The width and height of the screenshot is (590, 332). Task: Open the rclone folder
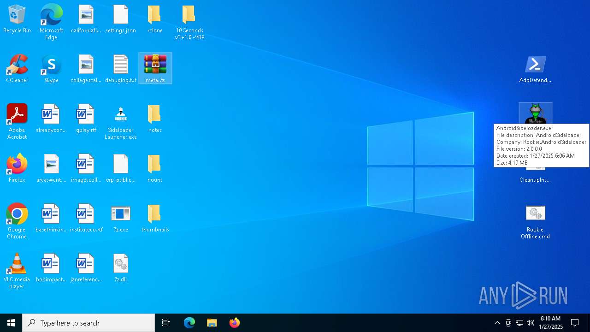tap(155, 19)
